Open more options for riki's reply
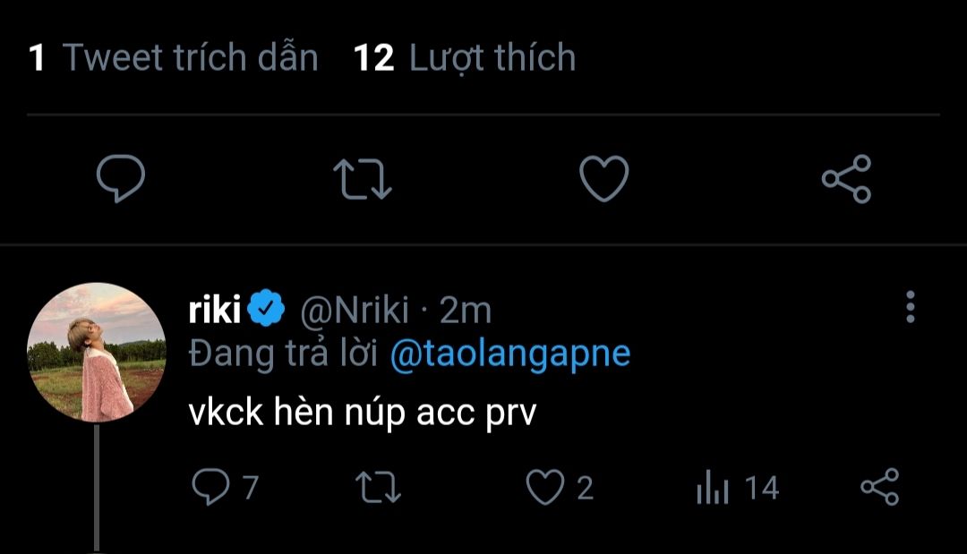Image resolution: width=967 pixels, height=554 pixels. 911,307
